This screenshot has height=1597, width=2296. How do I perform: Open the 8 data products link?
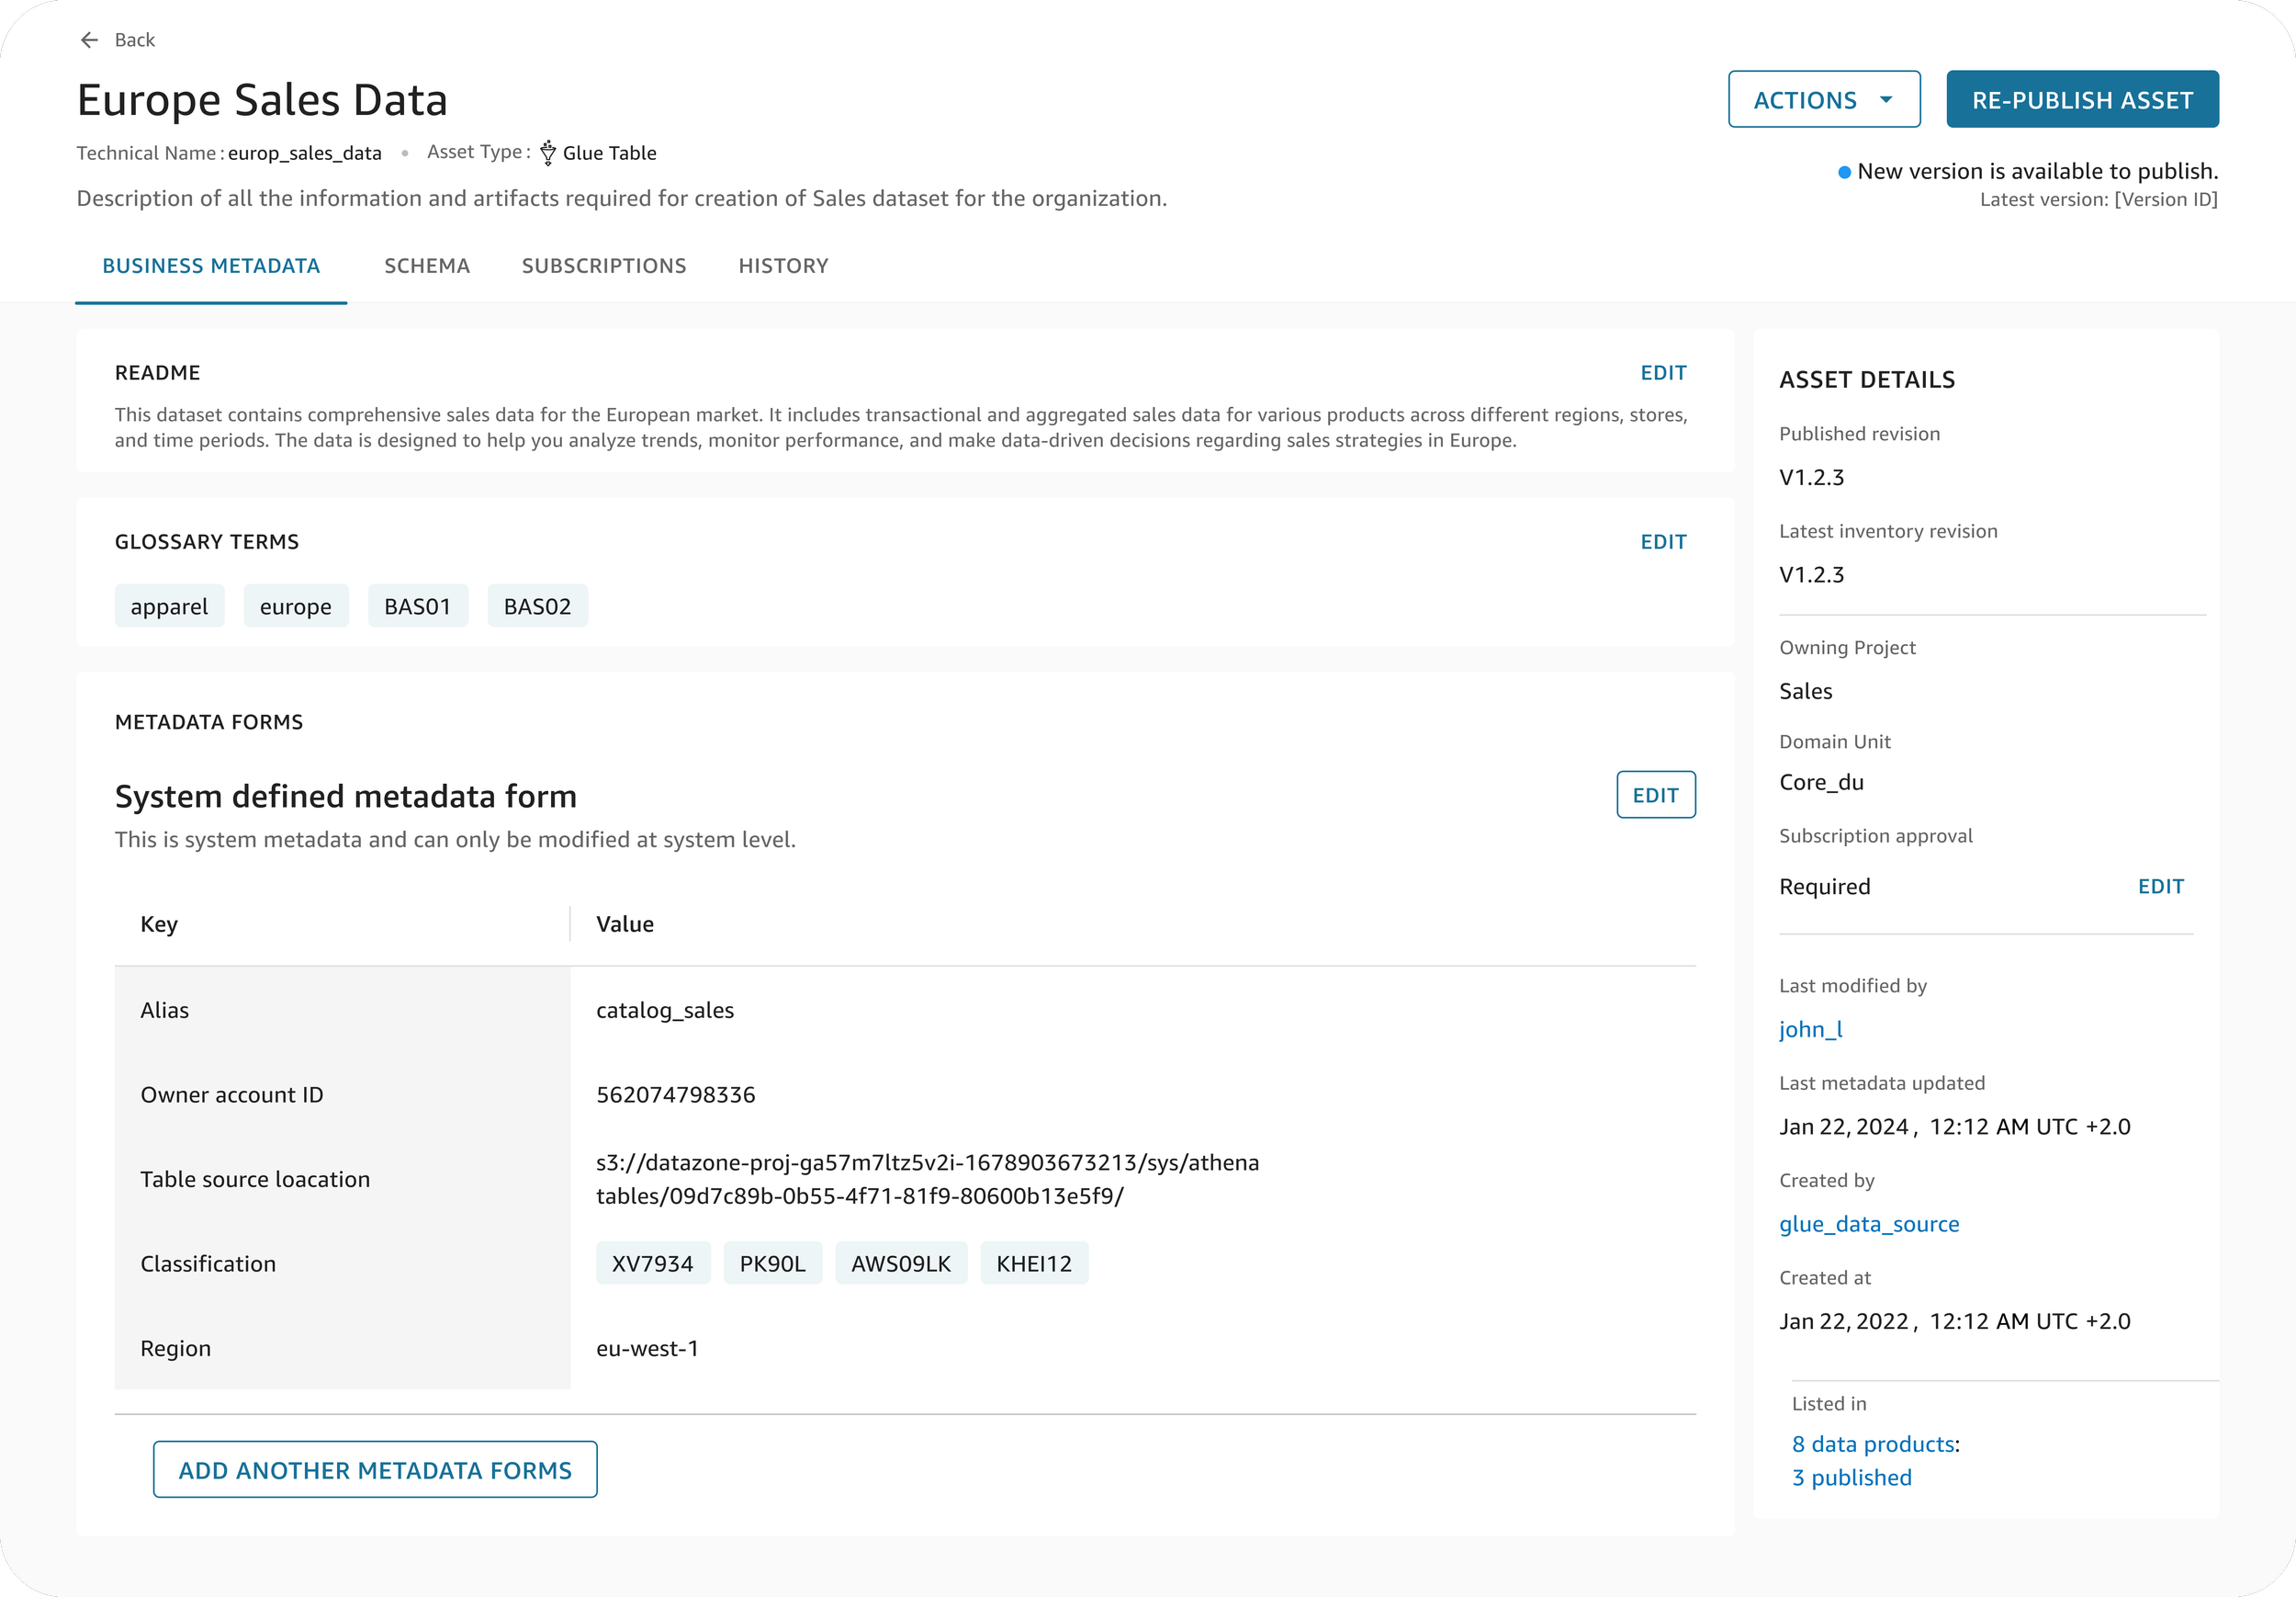[1872, 1444]
